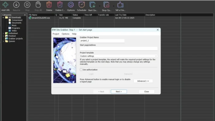This screenshot has width=215, height=121.
Task: Sort by the Size column header
Action: pyautogui.click(x=65, y=15)
